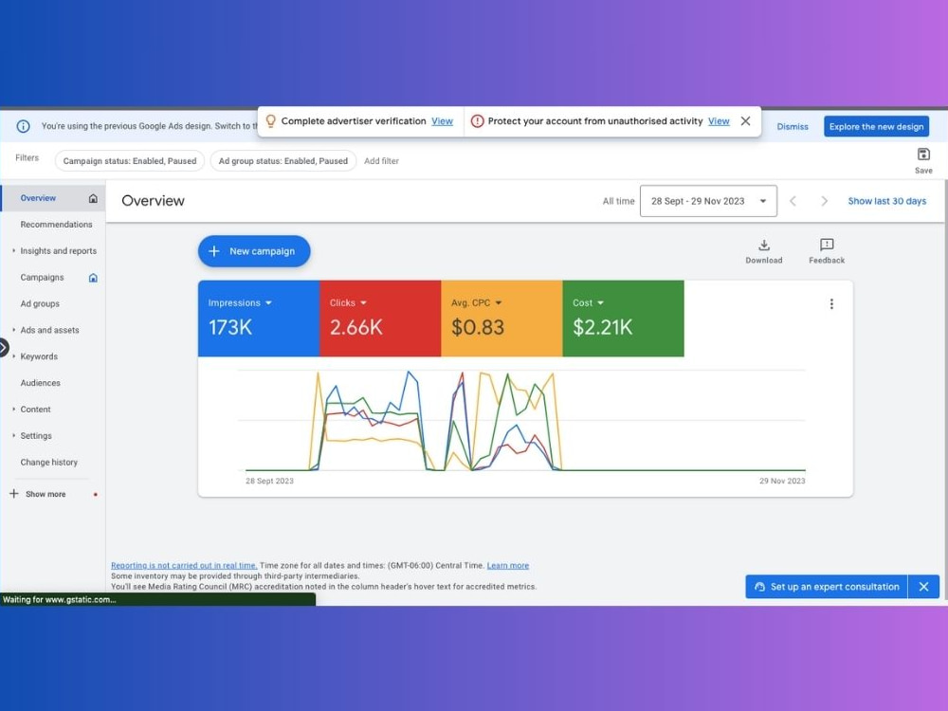This screenshot has width=948, height=711.
Task: Click Reporting is not carried out in real time link
Action: coord(184,566)
